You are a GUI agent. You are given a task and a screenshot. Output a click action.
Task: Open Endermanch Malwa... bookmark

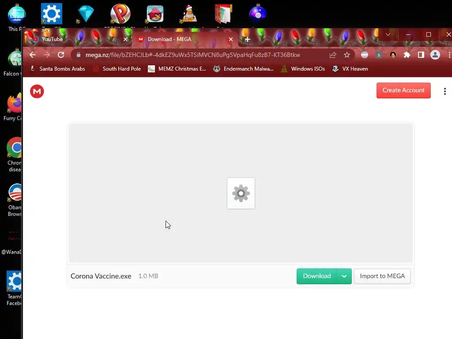point(243,69)
